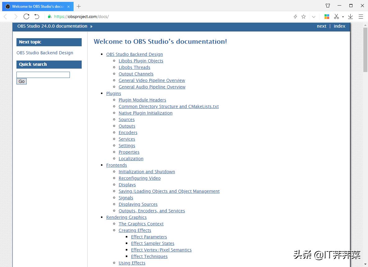Viewport: 368px width, 267px height.
Task: Click the shirt skin icon in title bar
Action: (x=328, y=6)
